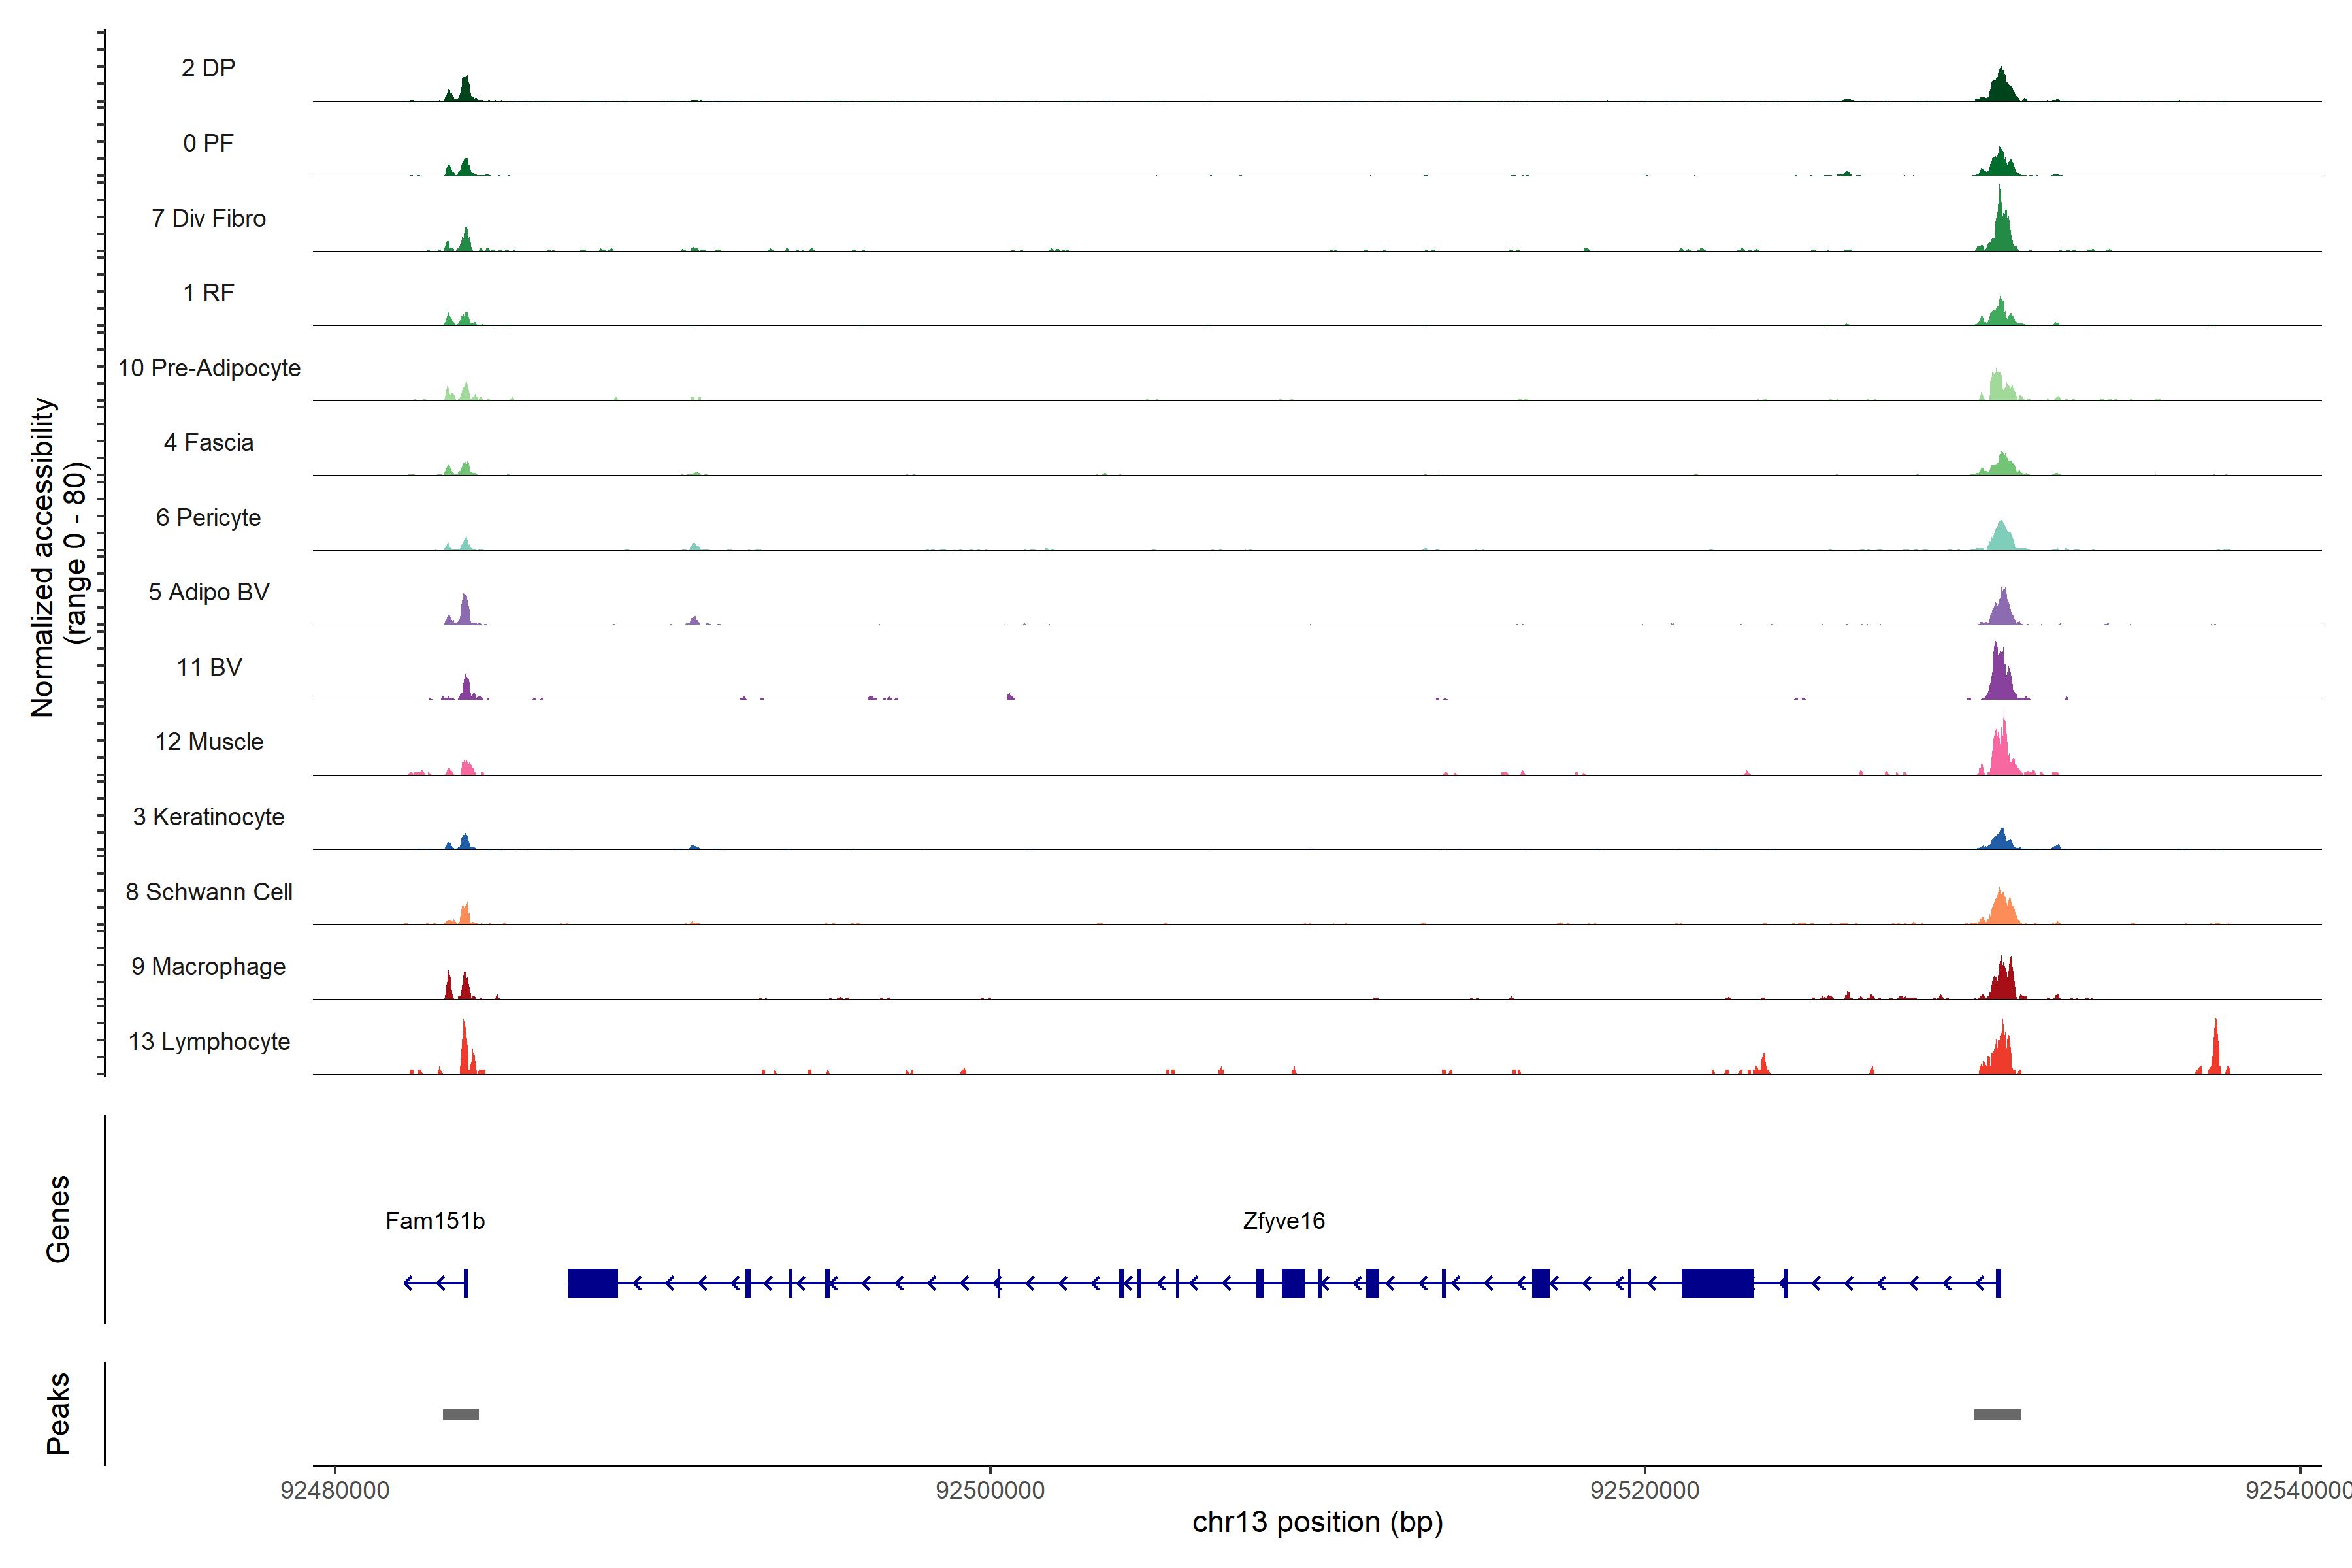Click the Zfyve16 gene label
The height and width of the screenshot is (1568, 2352).
[1283, 1221]
